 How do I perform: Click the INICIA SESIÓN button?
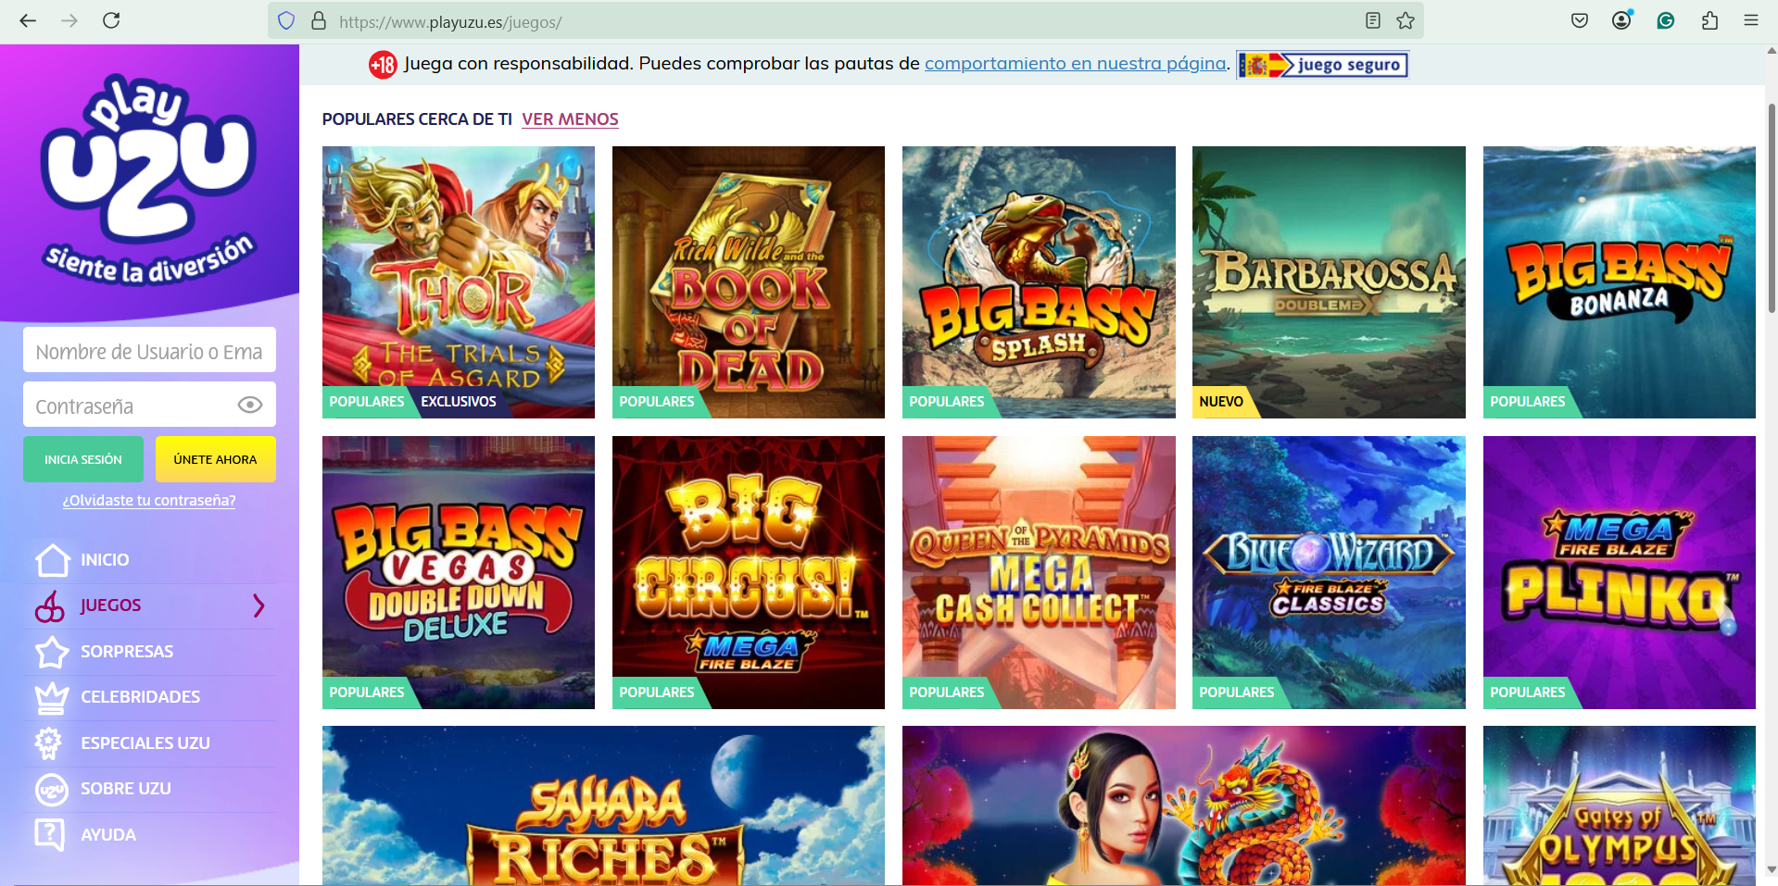coord(83,459)
